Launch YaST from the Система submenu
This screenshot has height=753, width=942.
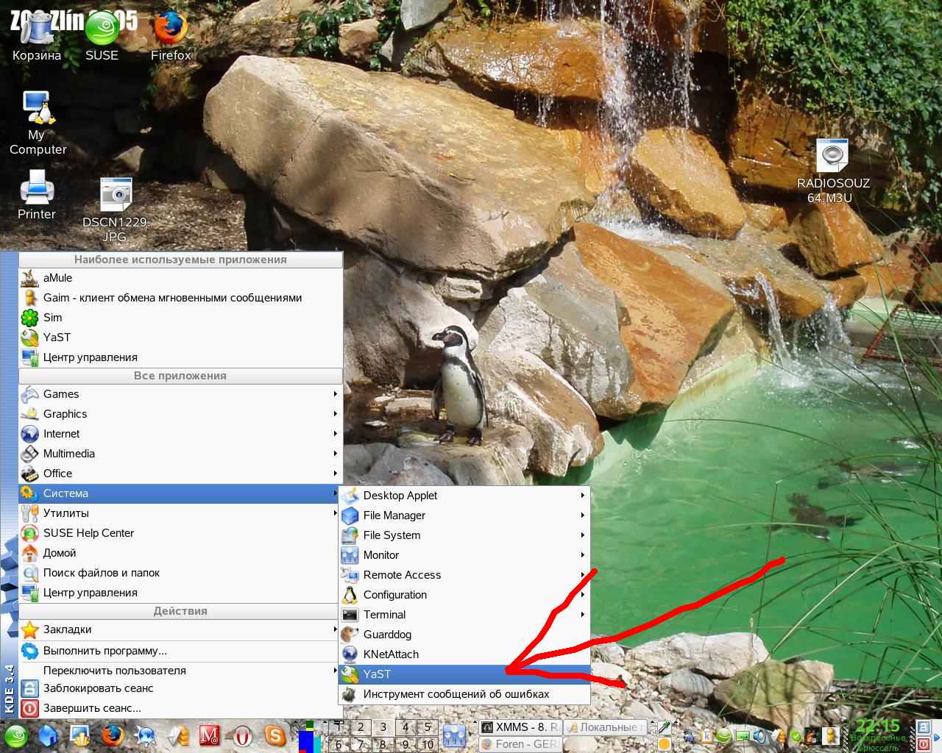(464, 674)
